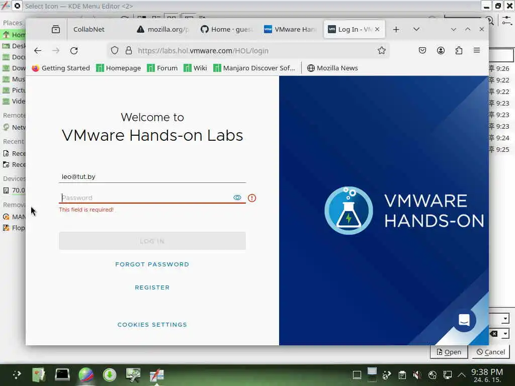The height and width of the screenshot is (386, 515).
Task: Open the Save to Pocket icon
Action: tap(422, 51)
